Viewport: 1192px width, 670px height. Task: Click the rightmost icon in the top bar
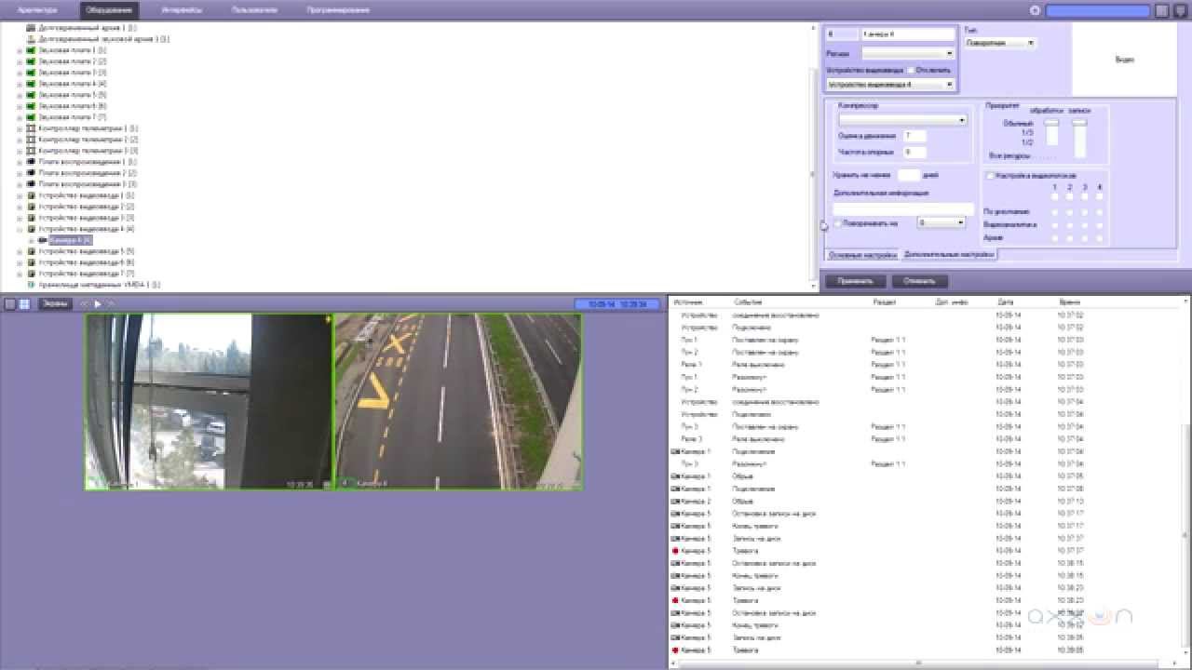click(1180, 10)
